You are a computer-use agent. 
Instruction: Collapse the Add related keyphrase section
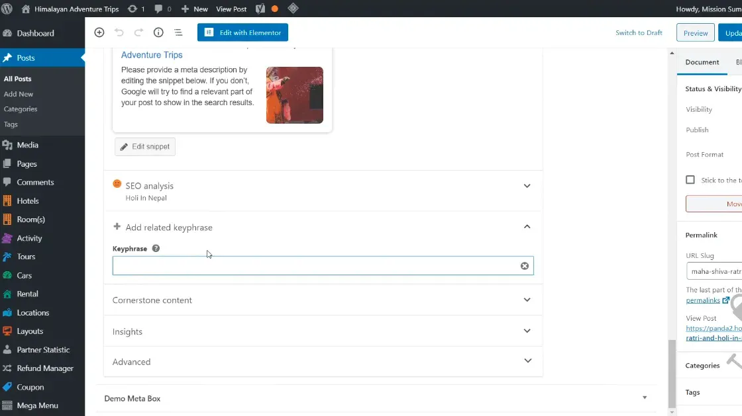tap(527, 227)
